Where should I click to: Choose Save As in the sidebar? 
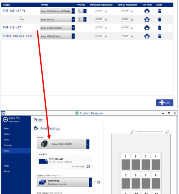coord(8,145)
